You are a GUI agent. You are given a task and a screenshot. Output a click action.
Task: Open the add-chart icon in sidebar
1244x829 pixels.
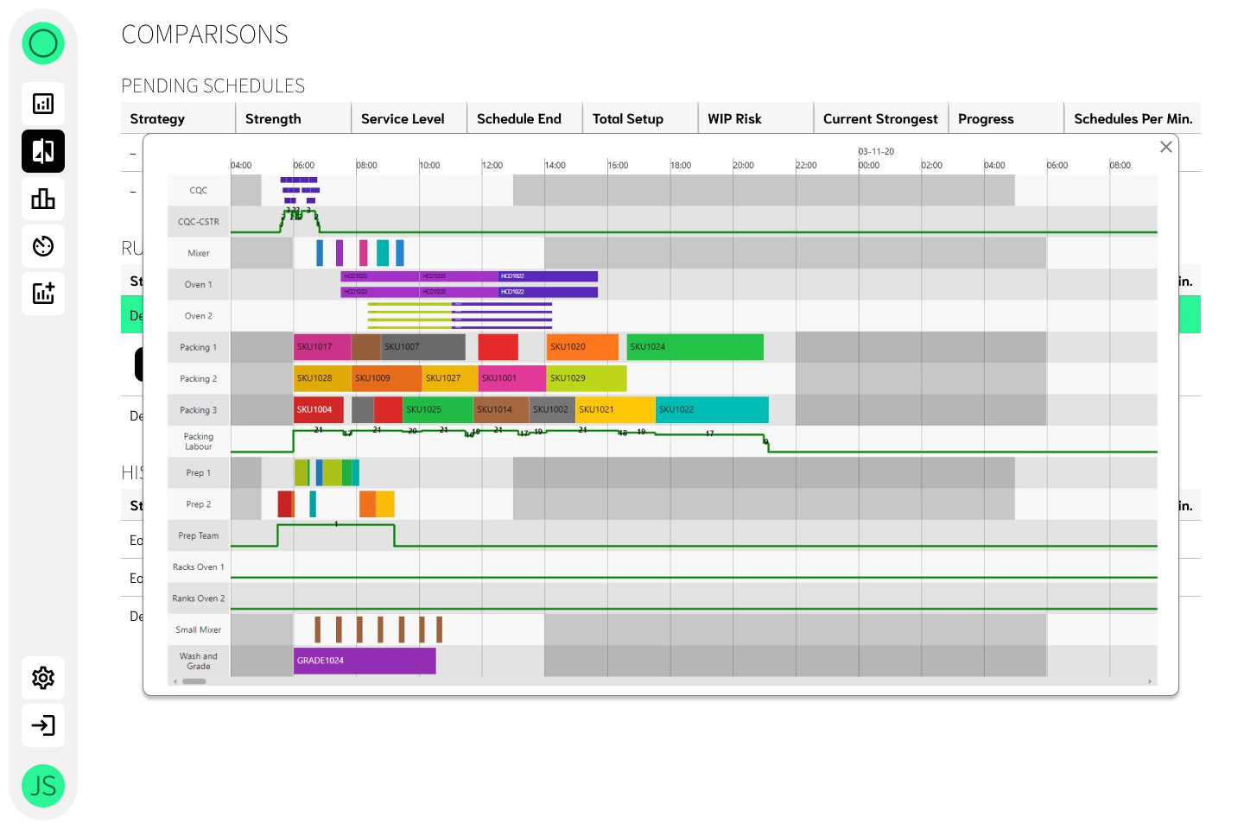pyautogui.click(x=43, y=294)
